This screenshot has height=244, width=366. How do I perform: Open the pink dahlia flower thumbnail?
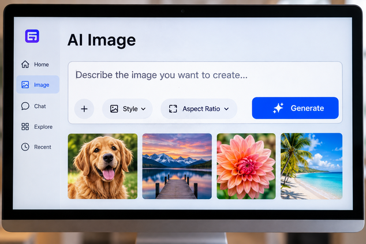(x=246, y=166)
